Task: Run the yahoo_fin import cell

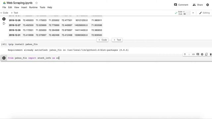Action: click(x=4, y=58)
